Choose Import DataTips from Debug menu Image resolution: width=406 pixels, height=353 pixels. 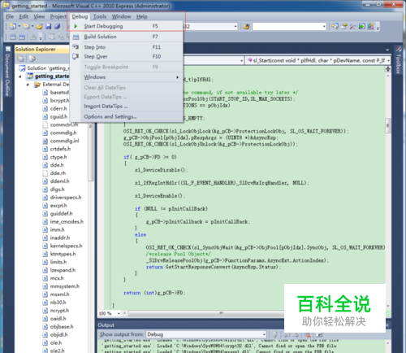[x=127, y=106]
